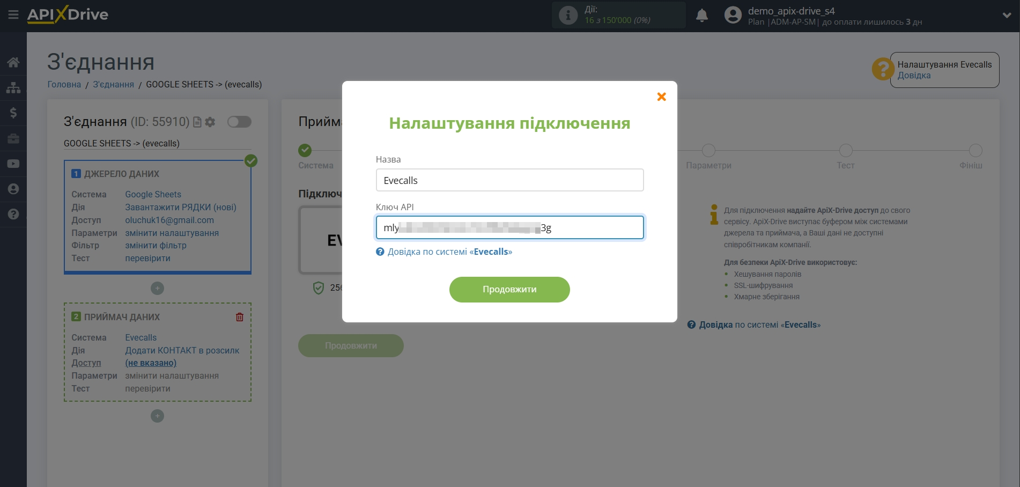Viewport: 1020px width, 487px height.
Task: Click source змінити налаштування link
Action: point(172,233)
